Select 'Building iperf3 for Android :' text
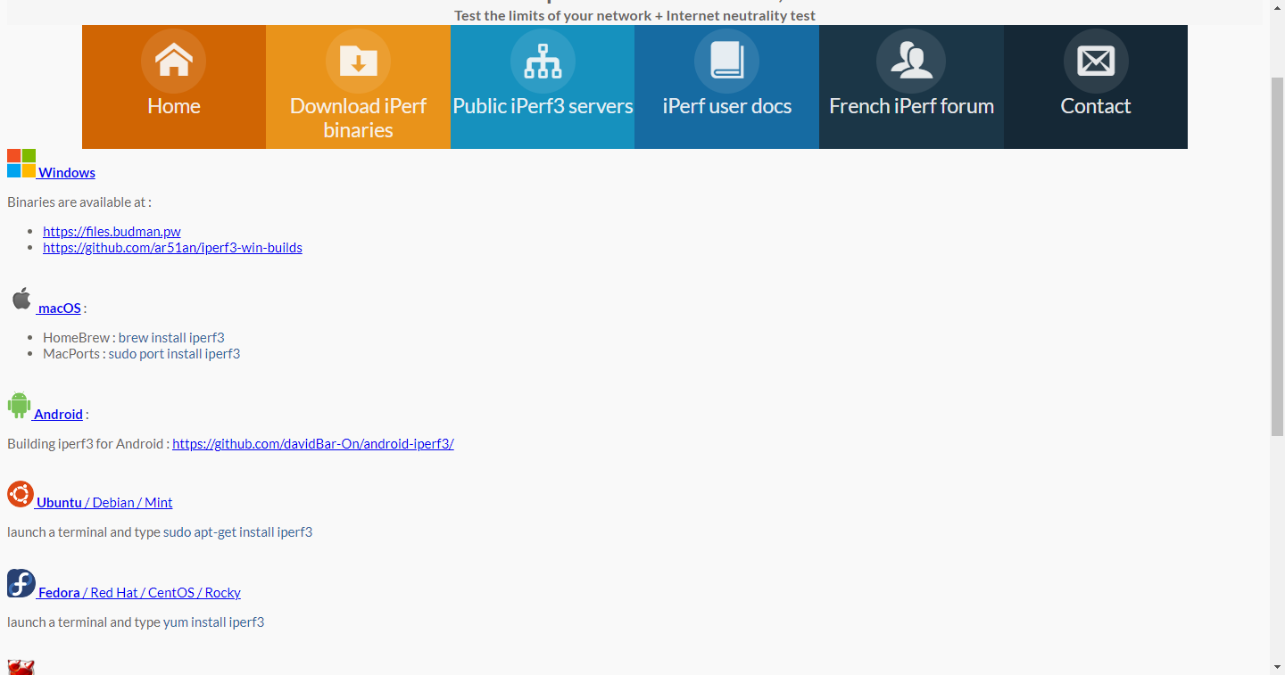The image size is (1285, 675). tap(88, 444)
